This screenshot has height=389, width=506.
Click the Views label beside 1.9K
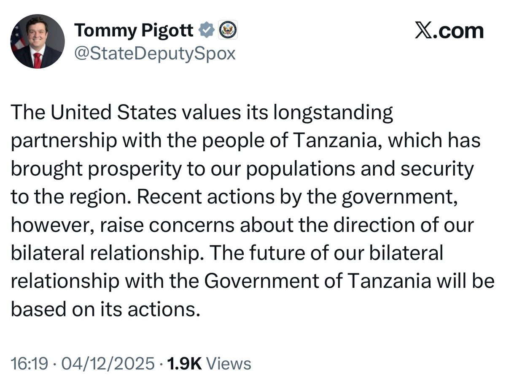(230, 363)
